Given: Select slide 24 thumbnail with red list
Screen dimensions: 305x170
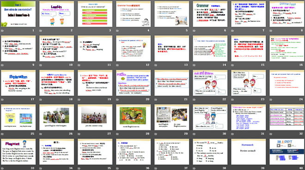Looking at the screenshot, I should [287, 83].
